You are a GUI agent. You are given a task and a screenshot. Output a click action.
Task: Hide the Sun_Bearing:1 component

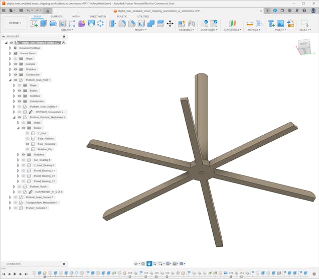[23, 160]
